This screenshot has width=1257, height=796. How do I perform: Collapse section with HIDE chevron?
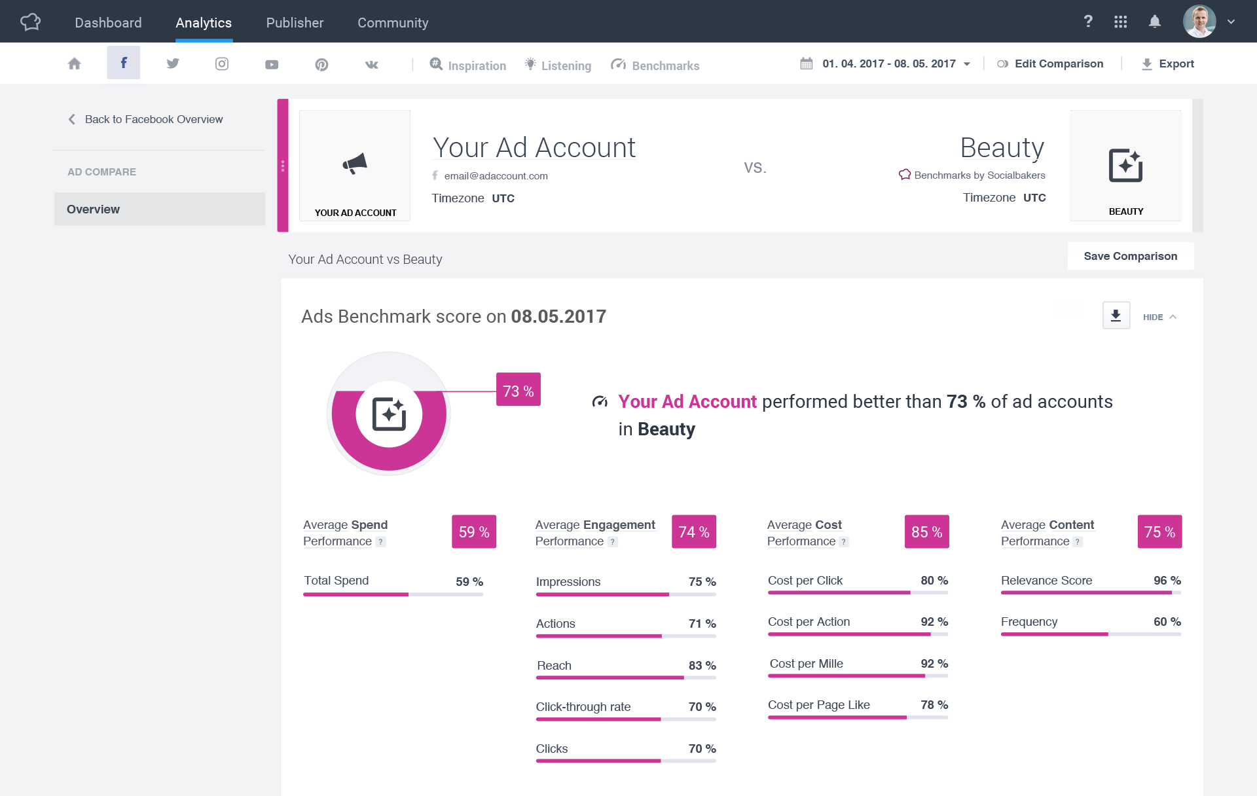(1173, 317)
